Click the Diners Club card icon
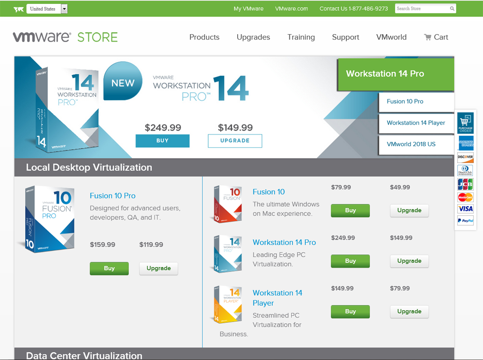The image size is (483, 360). point(466,170)
